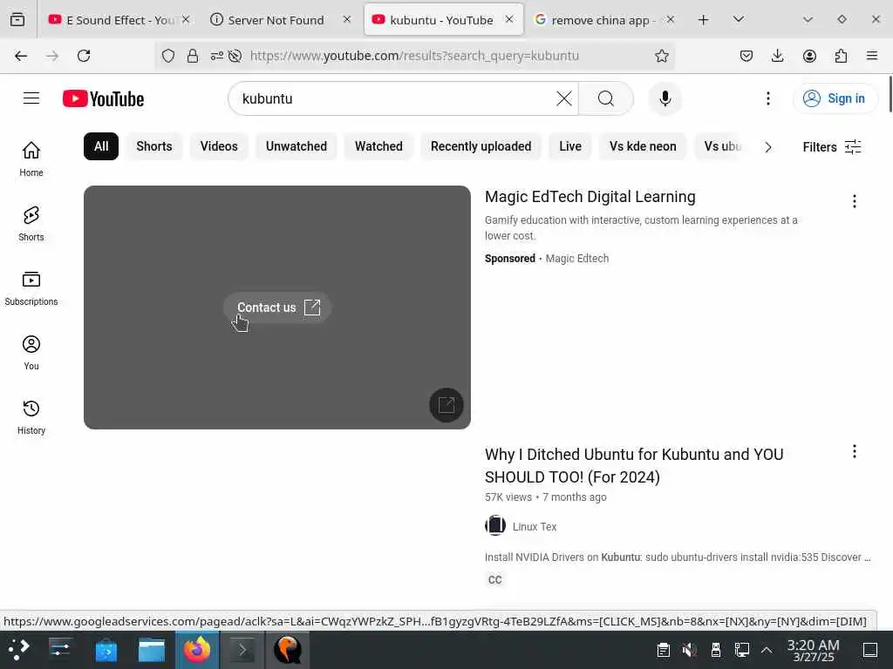The image size is (893, 669).
Task: Select the Videos filter chip
Action: (x=219, y=146)
